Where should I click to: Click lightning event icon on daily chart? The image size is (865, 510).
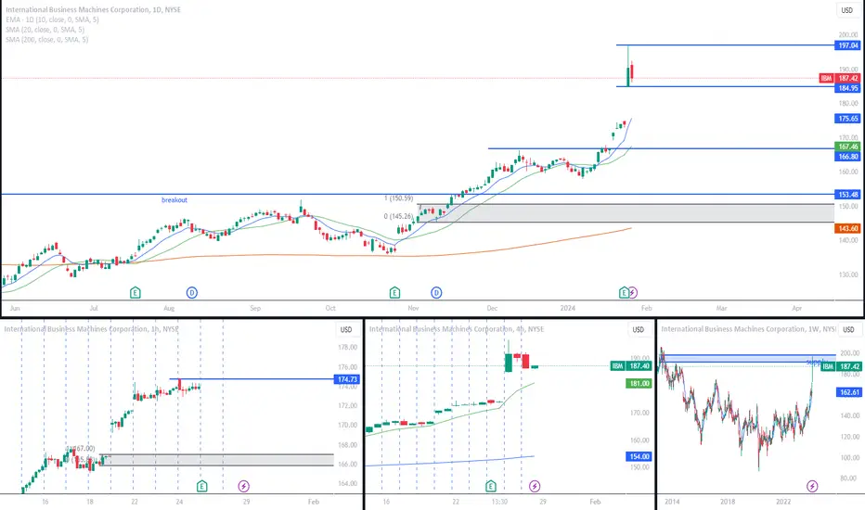click(633, 292)
